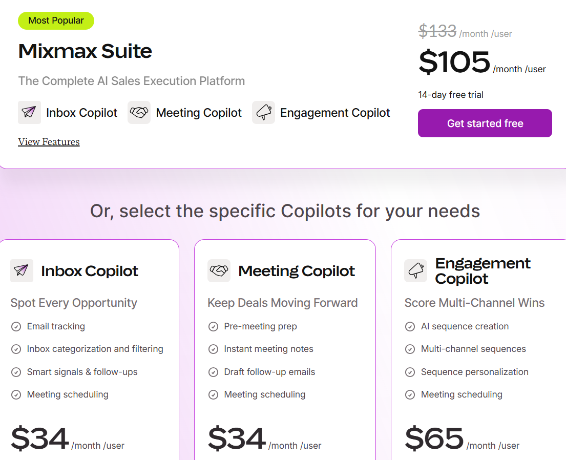This screenshot has width=566, height=460.
Task: Click the checkmark icon beside AI sequence creation
Action: [x=410, y=326]
